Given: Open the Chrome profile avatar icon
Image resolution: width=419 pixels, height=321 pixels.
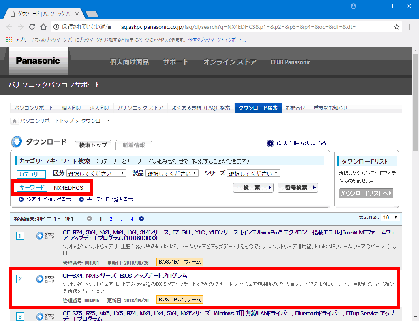Looking at the screenshot, I should 353,6.
